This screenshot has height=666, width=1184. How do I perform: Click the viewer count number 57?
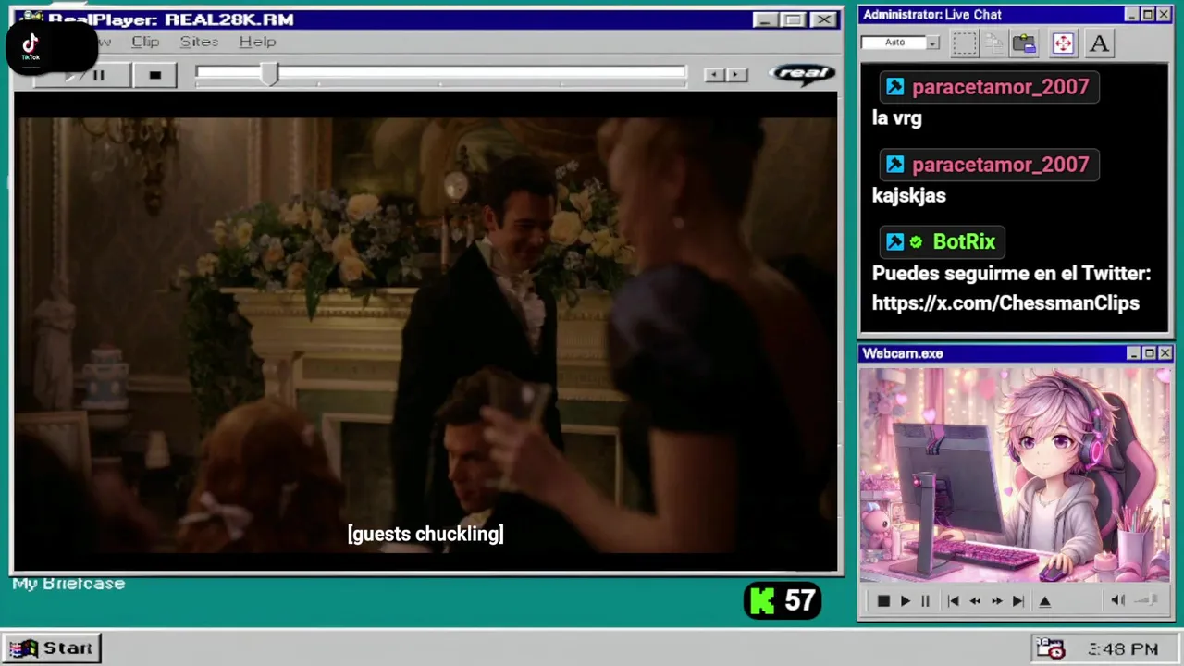(x=800, y=601)
